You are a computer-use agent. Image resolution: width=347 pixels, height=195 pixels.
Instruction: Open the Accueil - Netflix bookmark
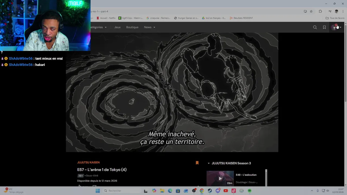[x=106, y=18]
